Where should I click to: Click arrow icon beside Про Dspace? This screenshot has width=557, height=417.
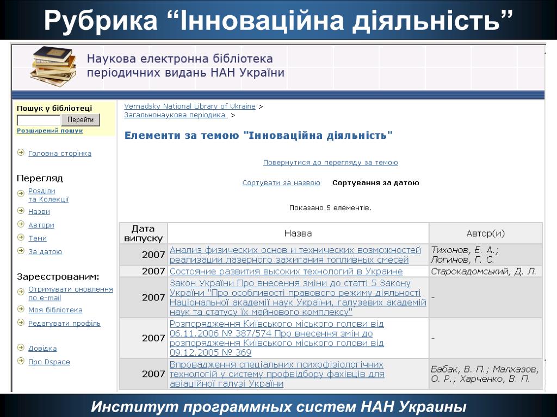21,361
